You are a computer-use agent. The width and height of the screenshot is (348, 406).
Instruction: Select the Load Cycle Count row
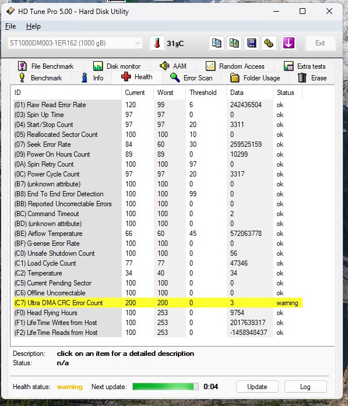[158, 263]
